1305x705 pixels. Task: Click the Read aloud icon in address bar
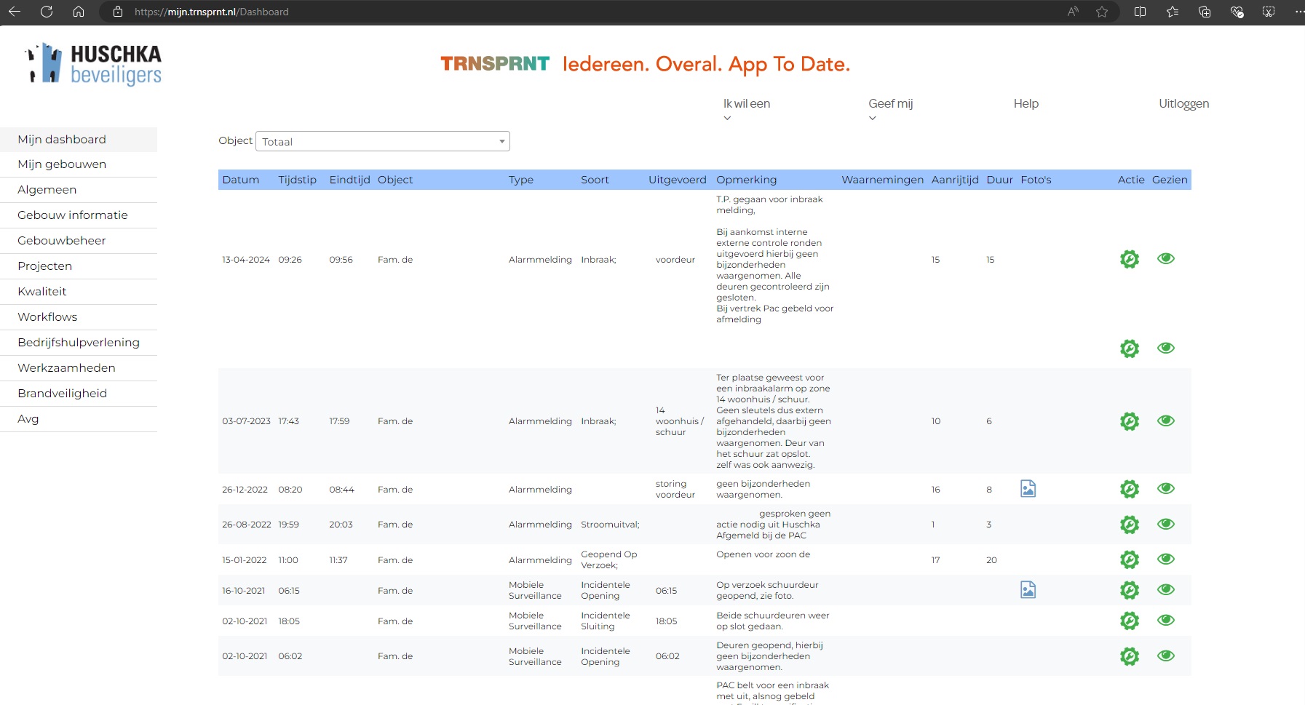[1073, 12]
